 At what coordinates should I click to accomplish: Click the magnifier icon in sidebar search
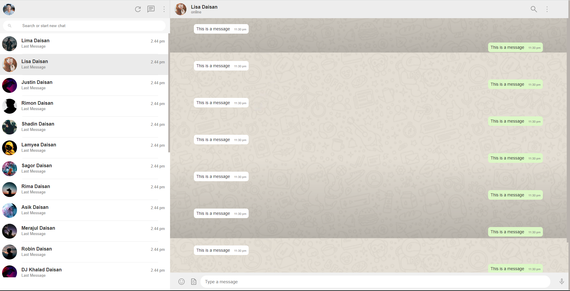tap(10, 26)
